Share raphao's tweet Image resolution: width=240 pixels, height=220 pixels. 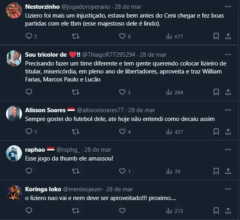[x=228, y=171]
